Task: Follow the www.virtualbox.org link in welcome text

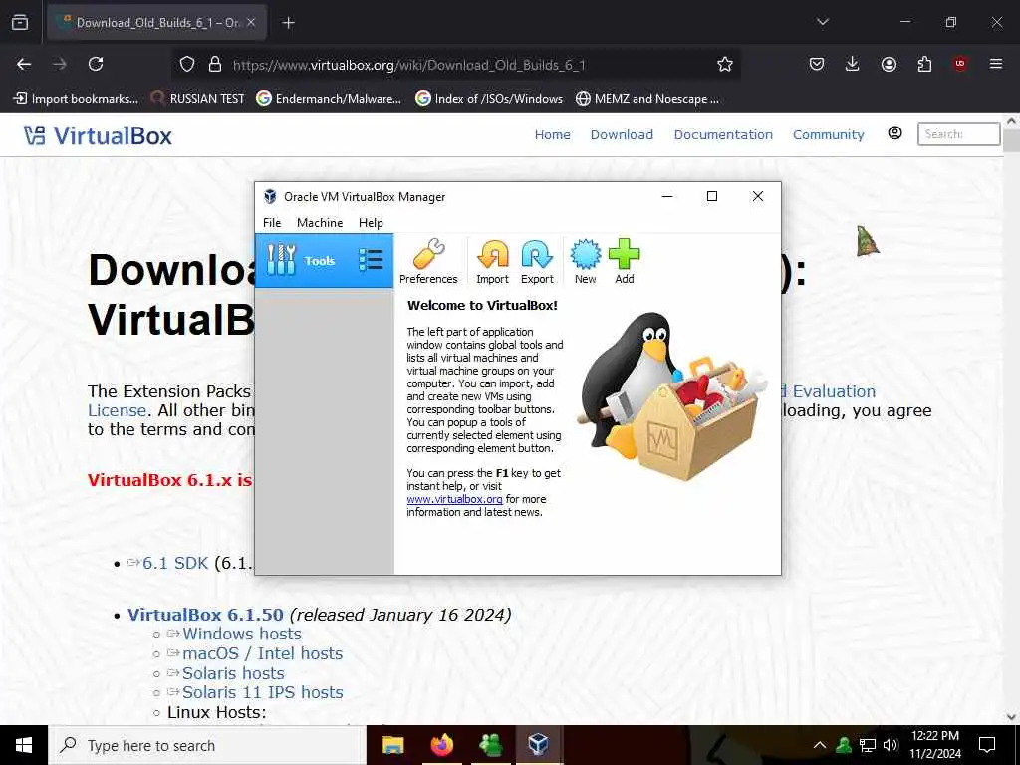Action: coord(454,499)
